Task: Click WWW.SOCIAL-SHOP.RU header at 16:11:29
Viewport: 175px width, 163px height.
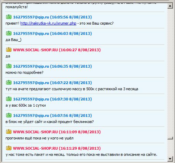Action: 57,148
